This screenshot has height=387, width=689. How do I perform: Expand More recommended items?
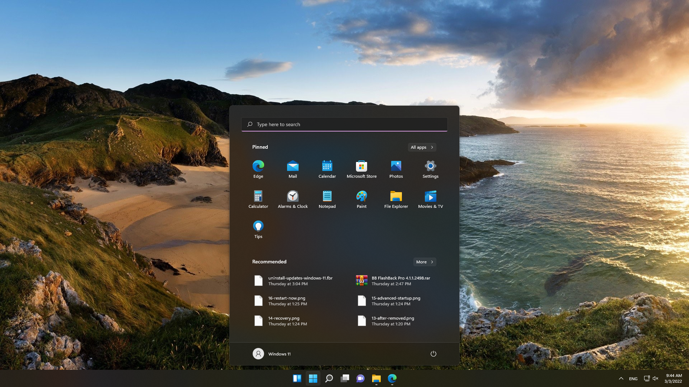pos(425,262)
